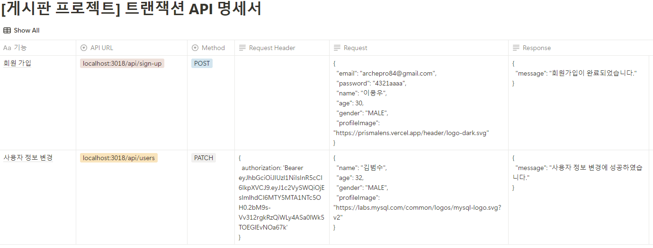Screen dimensions: 653x248
Task: Open the 기능 column header menu
Action: point(38,48)
